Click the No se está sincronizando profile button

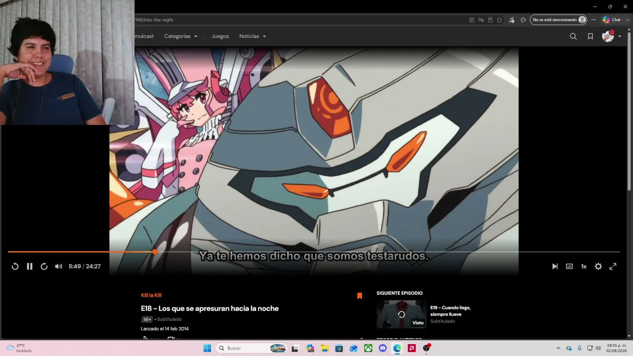[x=558, y=20]
